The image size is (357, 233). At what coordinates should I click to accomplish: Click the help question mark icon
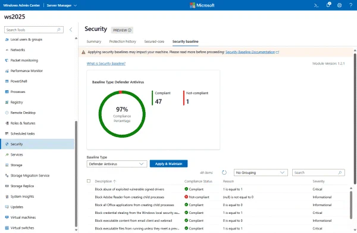point(350,5)
